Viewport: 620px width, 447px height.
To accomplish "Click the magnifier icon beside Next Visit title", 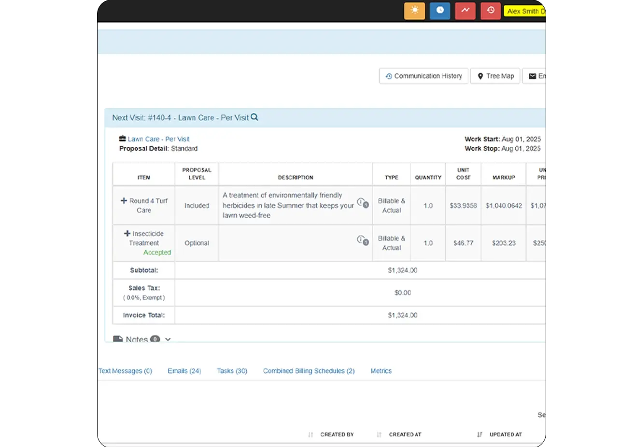I will tap(254, 117).
